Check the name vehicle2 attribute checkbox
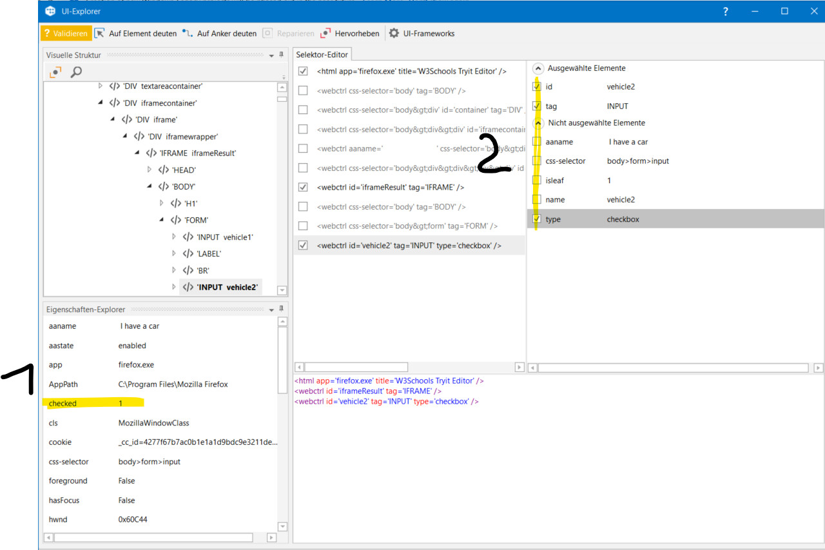 (x=537, y=200)
